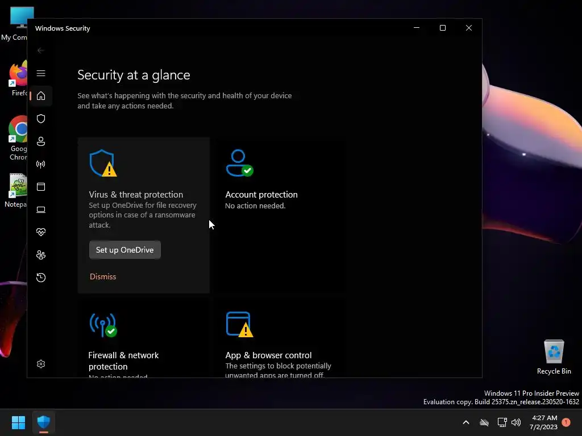Select the Recycle Bin desktop icon
Viewport: 582px width, 436px height.
point(554,358)
